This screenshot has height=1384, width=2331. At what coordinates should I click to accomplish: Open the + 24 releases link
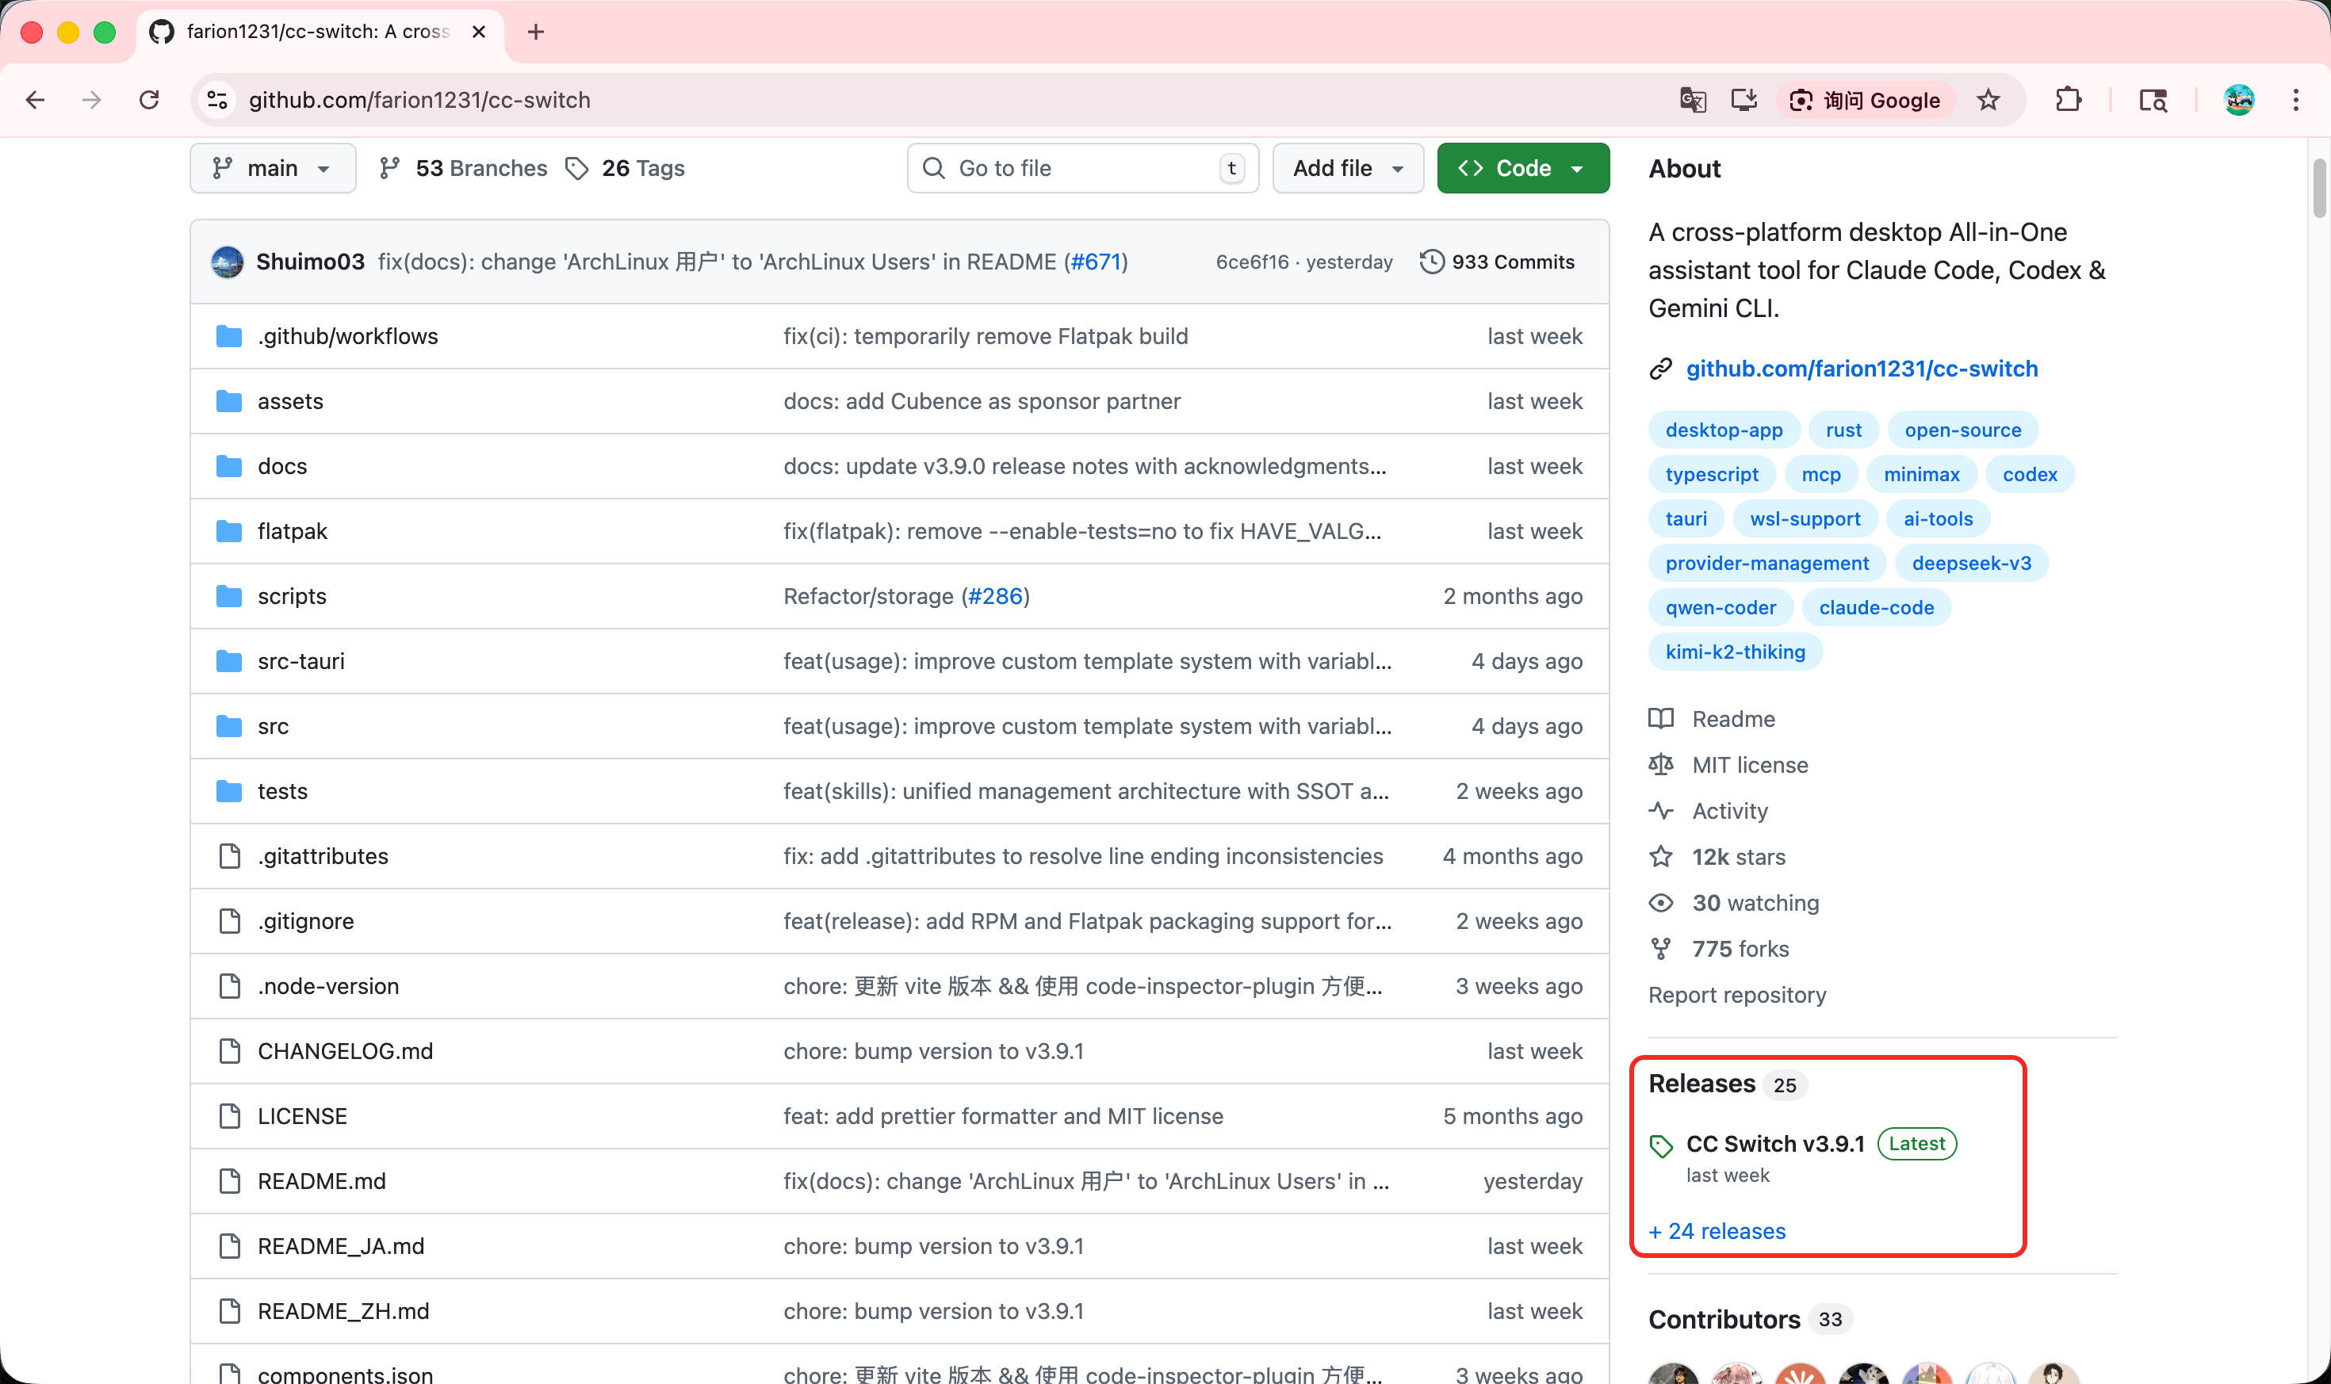pos(1717,1231)
